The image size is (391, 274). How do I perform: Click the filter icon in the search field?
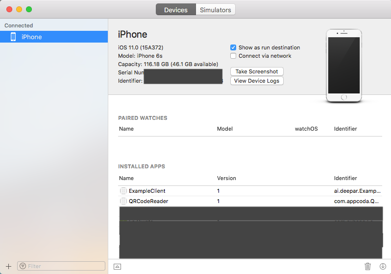pyautogui.click(x=23, y=266)
